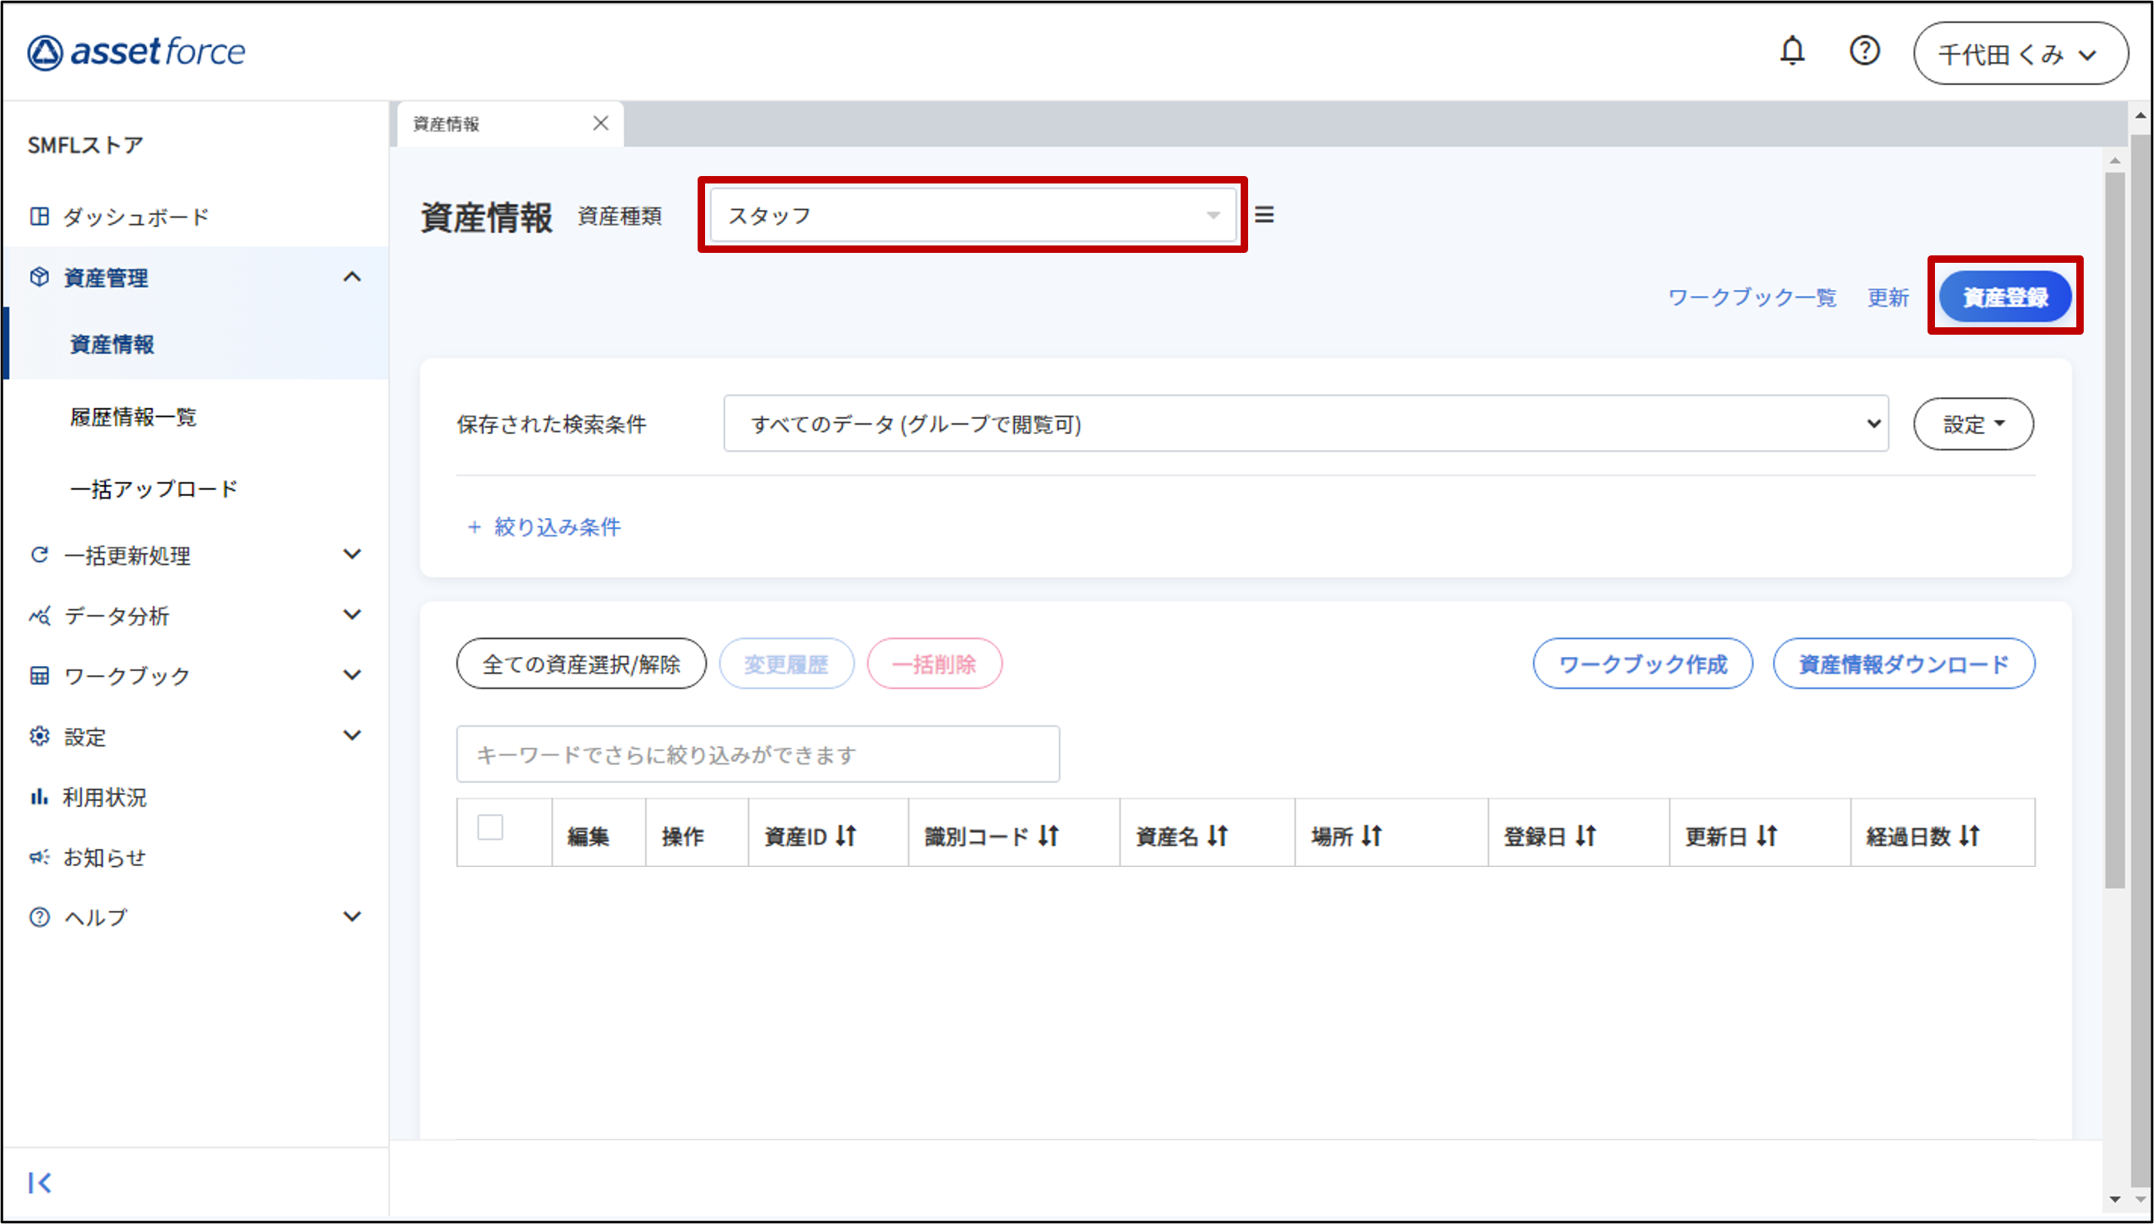Open the ワークブック一覧 link

[1751, 298]
